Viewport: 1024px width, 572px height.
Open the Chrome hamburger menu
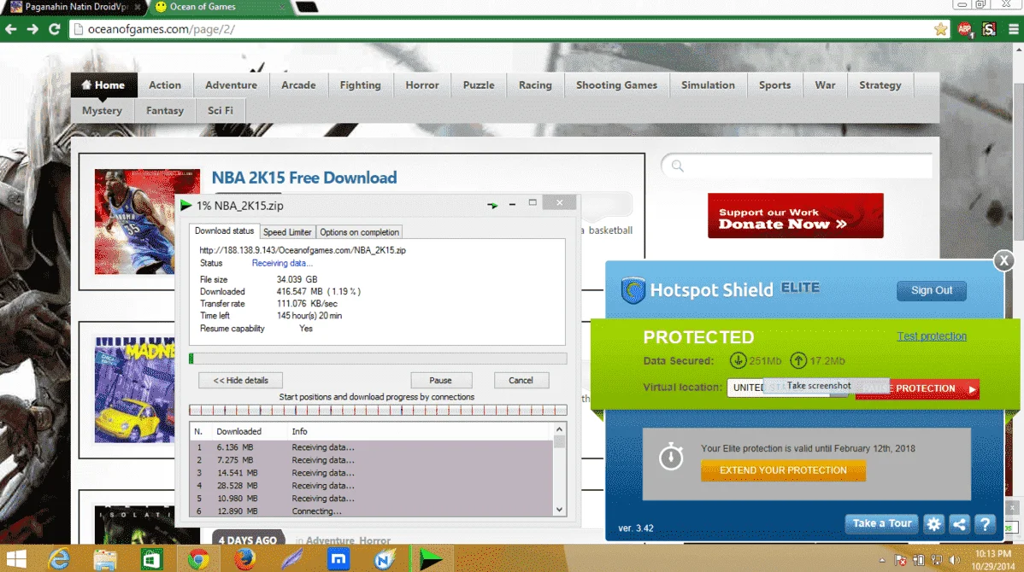click(x=1013, y=29)
